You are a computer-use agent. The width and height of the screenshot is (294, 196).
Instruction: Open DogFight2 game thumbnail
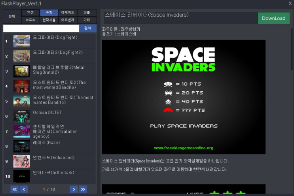[x=22, y=56]
